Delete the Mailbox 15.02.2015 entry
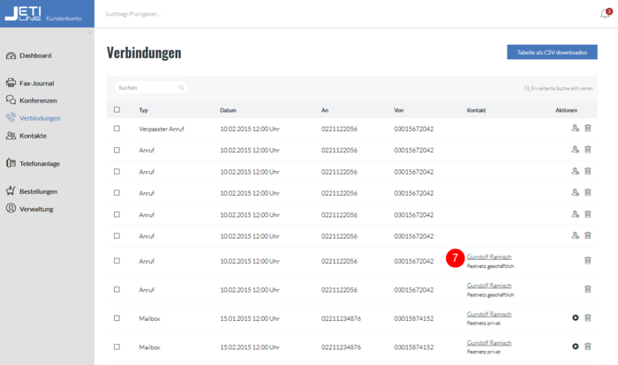 click(588, 346)
